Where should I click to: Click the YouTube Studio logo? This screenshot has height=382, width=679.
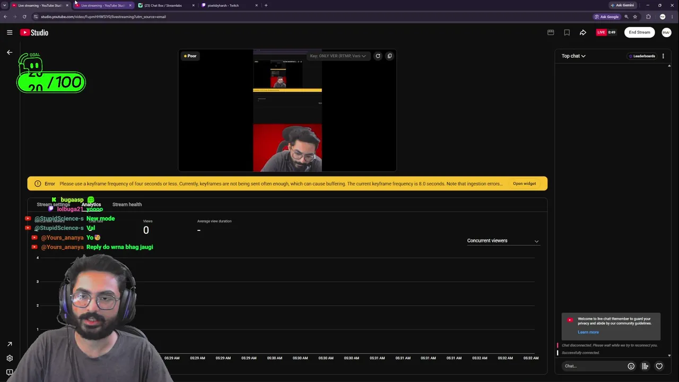point(34,32)
